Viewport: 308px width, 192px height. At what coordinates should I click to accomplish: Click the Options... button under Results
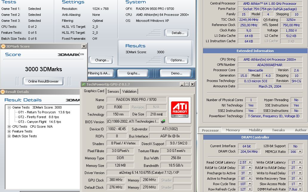tap(177, 60)
